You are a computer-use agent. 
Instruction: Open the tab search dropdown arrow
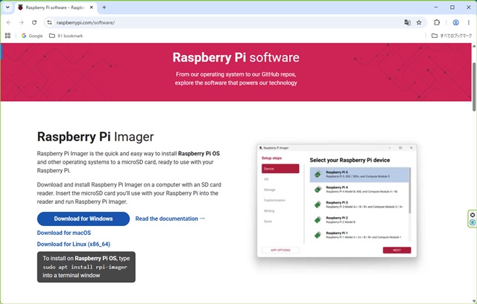(7, 7)
